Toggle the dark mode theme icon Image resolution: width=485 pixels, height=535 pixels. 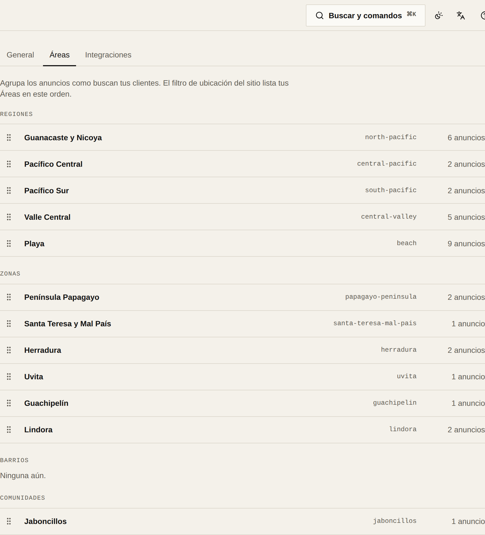[x=439, y=15]
